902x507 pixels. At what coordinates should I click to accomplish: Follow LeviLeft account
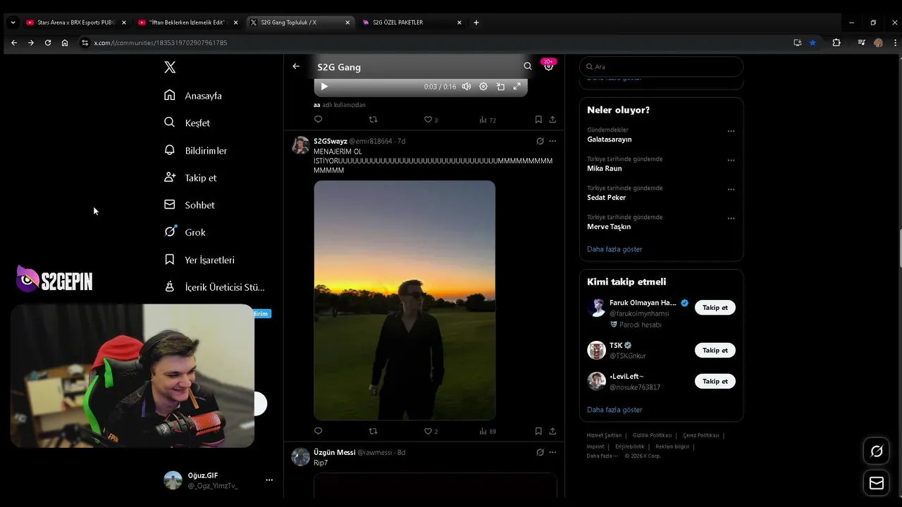click(x=715, y=381)
